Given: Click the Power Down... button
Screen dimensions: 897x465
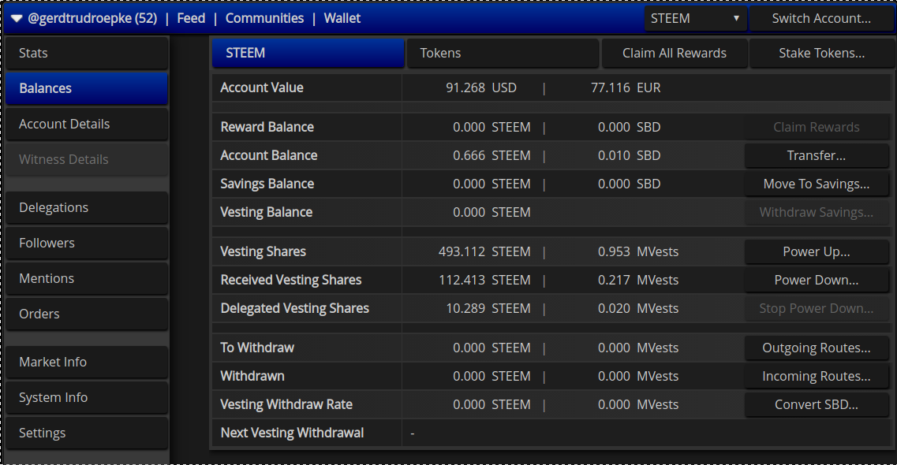Looking at the screenshot, I should pyautogui.click(x=817, y=280).
